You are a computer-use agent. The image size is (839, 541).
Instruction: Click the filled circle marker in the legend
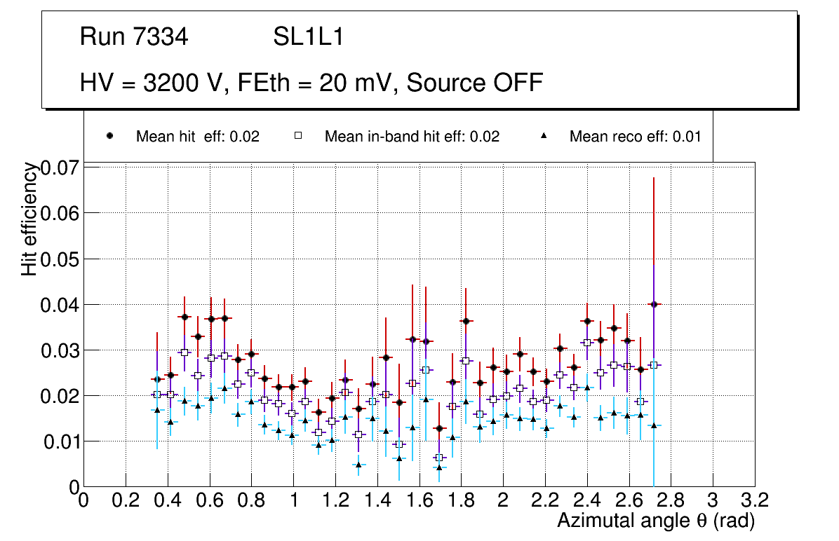[x=109, y=136]
